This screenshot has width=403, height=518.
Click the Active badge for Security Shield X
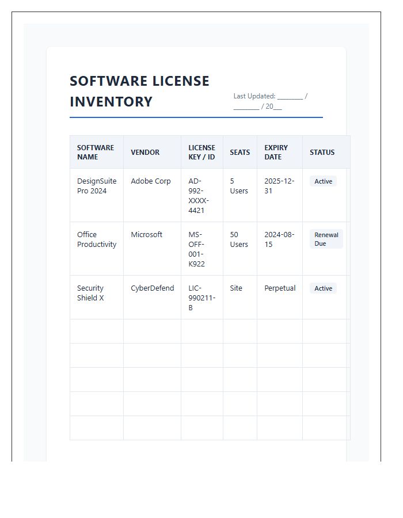323,288
